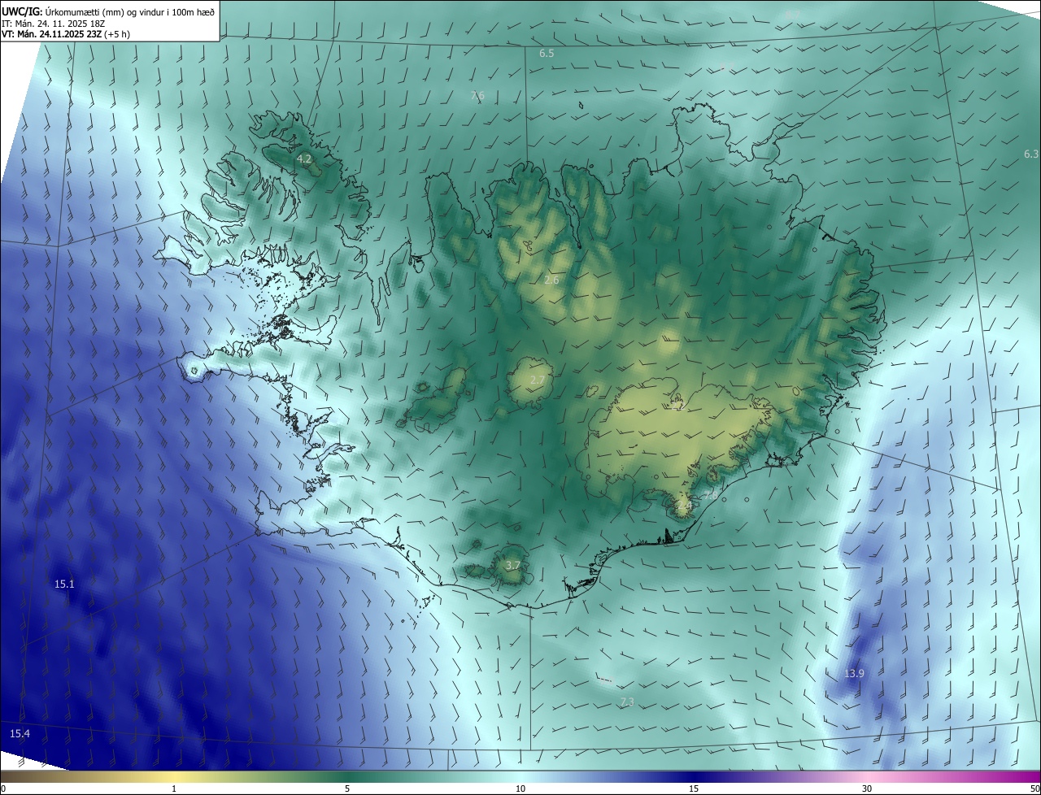
Task: Click the 13.9 maximum value southeast of Iceland
Action: pos(854,674)
